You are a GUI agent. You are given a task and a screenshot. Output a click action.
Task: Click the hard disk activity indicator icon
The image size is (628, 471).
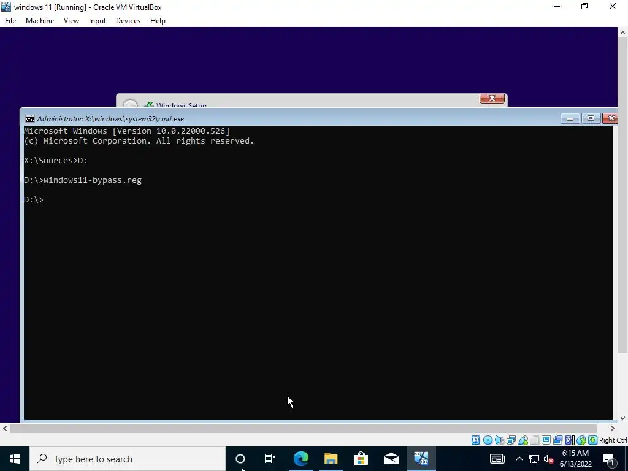coord(475,440)
